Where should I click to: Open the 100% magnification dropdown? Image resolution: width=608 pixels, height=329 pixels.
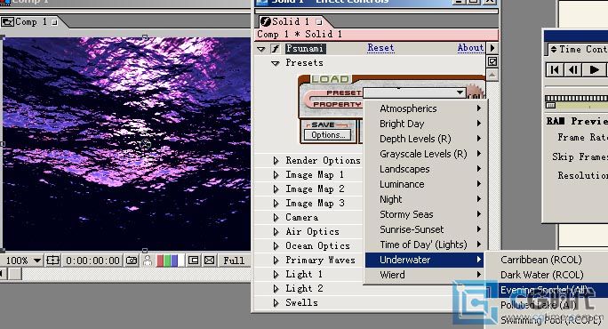(23, 261)
